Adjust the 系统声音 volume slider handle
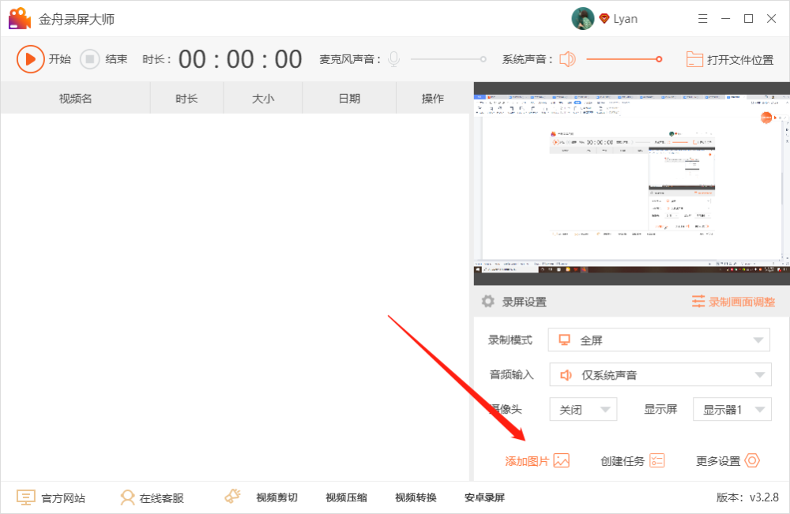This screenshot has height=514, width=790. point(659,59)
